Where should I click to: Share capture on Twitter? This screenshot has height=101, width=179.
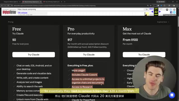(x=174, y=12)
